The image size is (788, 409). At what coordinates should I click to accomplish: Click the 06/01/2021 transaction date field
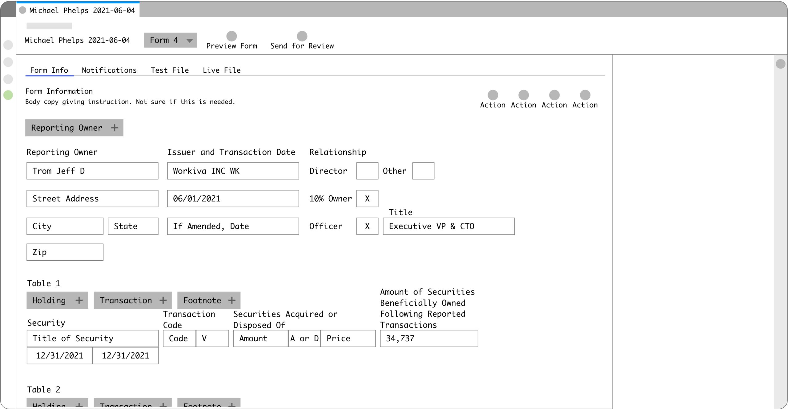tap(233, 198)
